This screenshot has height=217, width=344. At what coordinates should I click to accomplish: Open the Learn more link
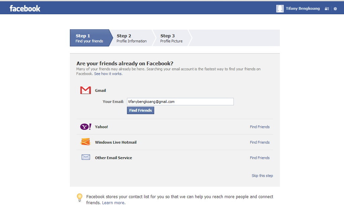point(113,203)
